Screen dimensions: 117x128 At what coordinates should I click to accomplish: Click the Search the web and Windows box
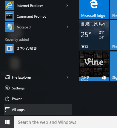pyautogui.click(x=66, y=122)
